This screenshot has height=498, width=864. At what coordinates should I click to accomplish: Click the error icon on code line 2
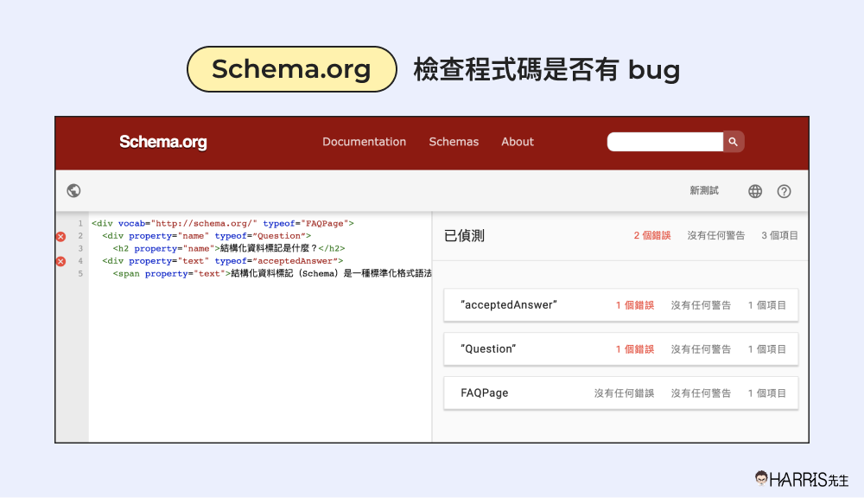tap(60, 237)
